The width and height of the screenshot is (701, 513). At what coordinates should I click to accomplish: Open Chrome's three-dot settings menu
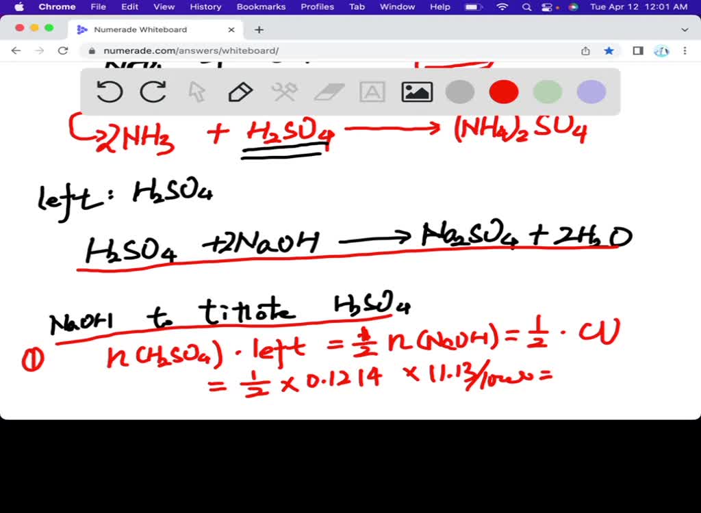pyautogui.click(x=684, y=50)
